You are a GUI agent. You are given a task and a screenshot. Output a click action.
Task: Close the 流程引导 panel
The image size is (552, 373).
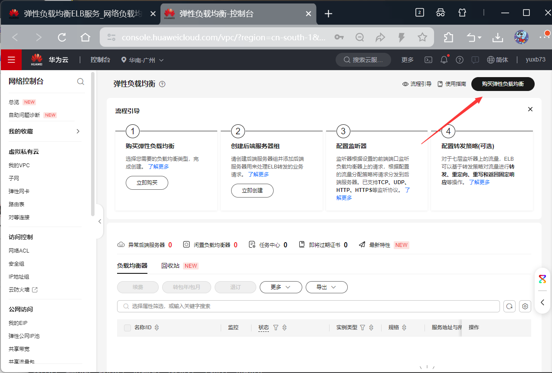click(530, 109)
